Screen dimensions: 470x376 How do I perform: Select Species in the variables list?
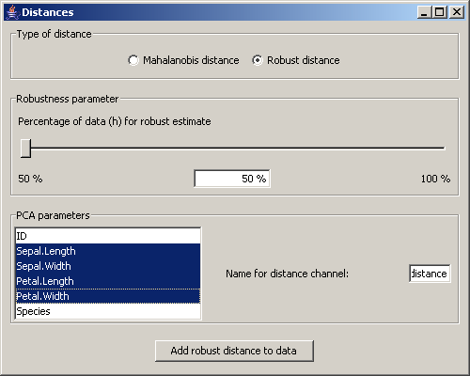(108, 311)
